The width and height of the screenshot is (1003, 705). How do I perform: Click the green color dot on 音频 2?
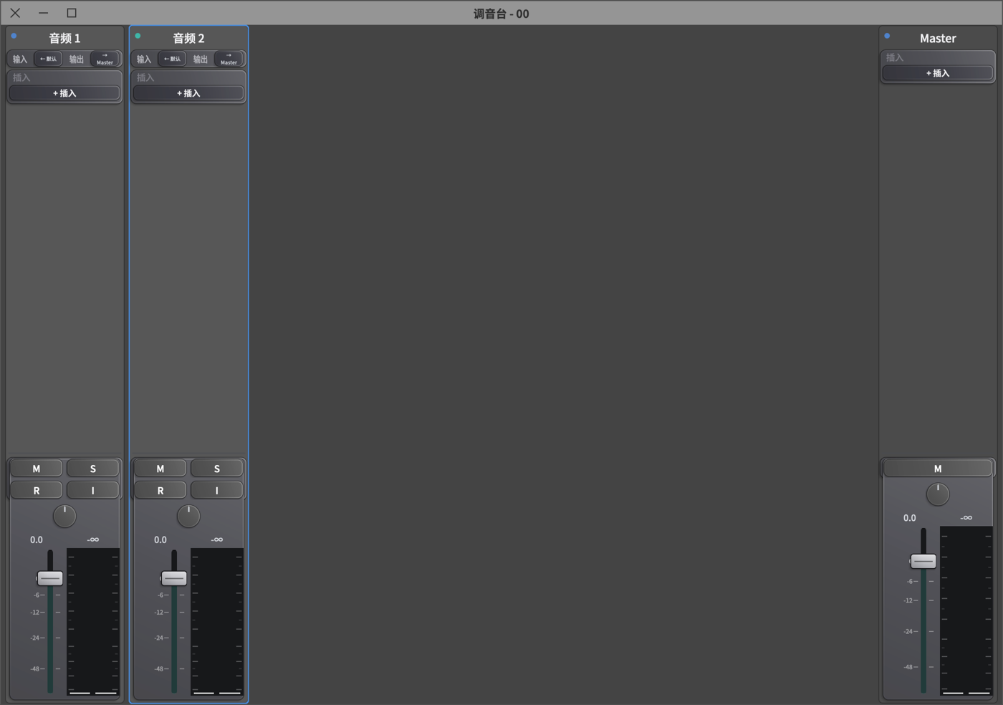pos(138,36)
